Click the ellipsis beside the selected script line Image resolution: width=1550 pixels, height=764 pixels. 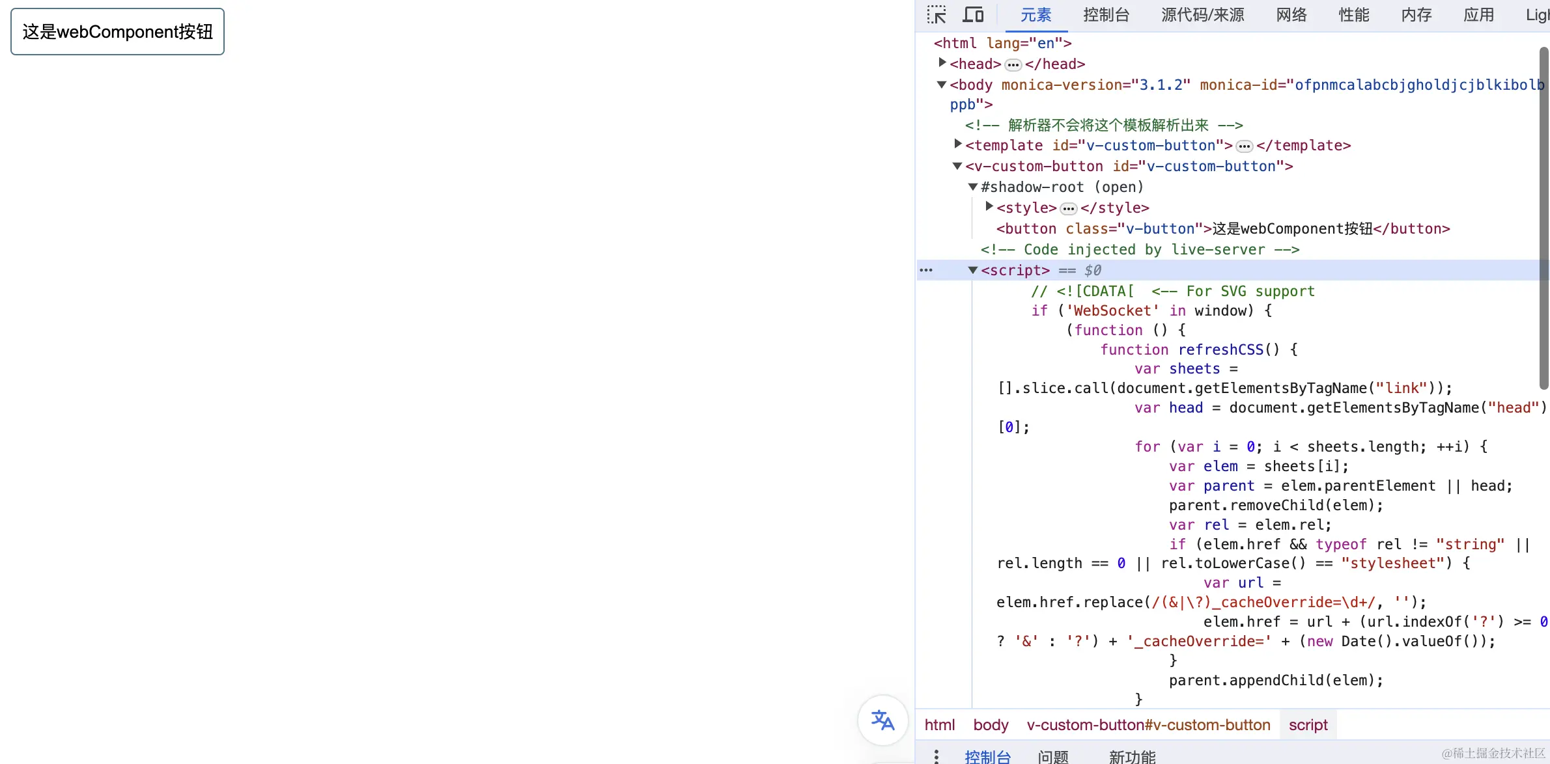coord(926,270)
